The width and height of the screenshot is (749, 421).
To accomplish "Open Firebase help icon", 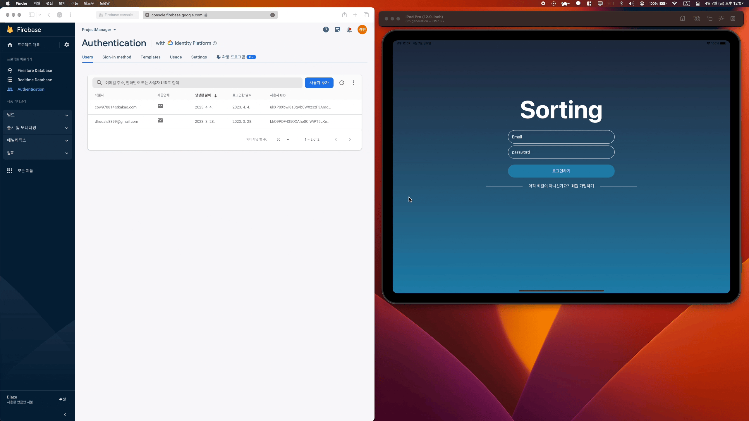I will 326,30.
